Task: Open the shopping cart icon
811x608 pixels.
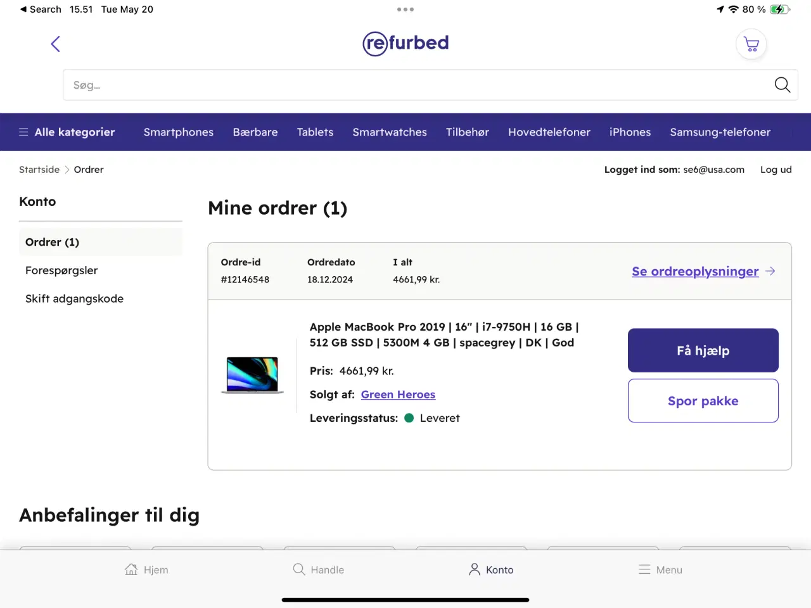Action: click(x=751, y=44)
